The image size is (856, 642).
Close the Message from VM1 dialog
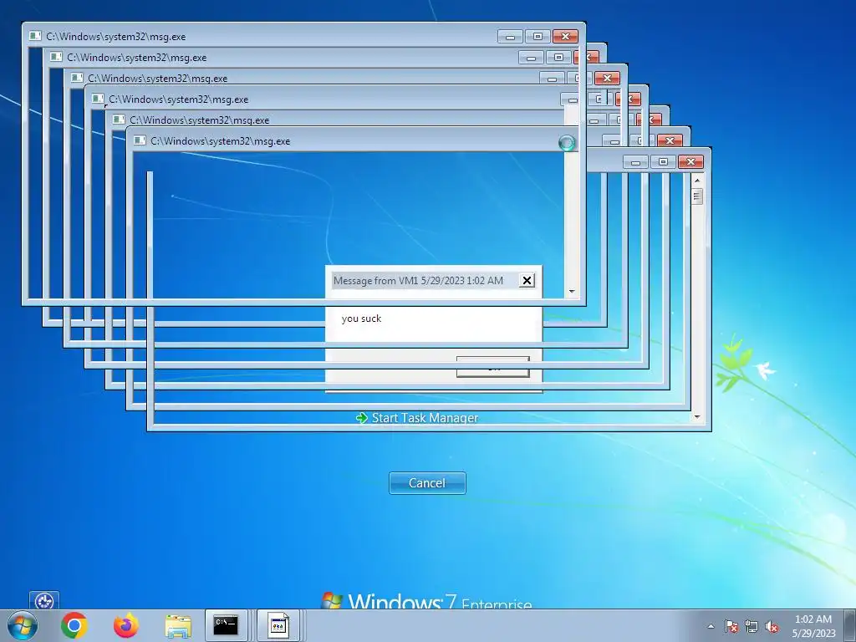pos(527,281)
